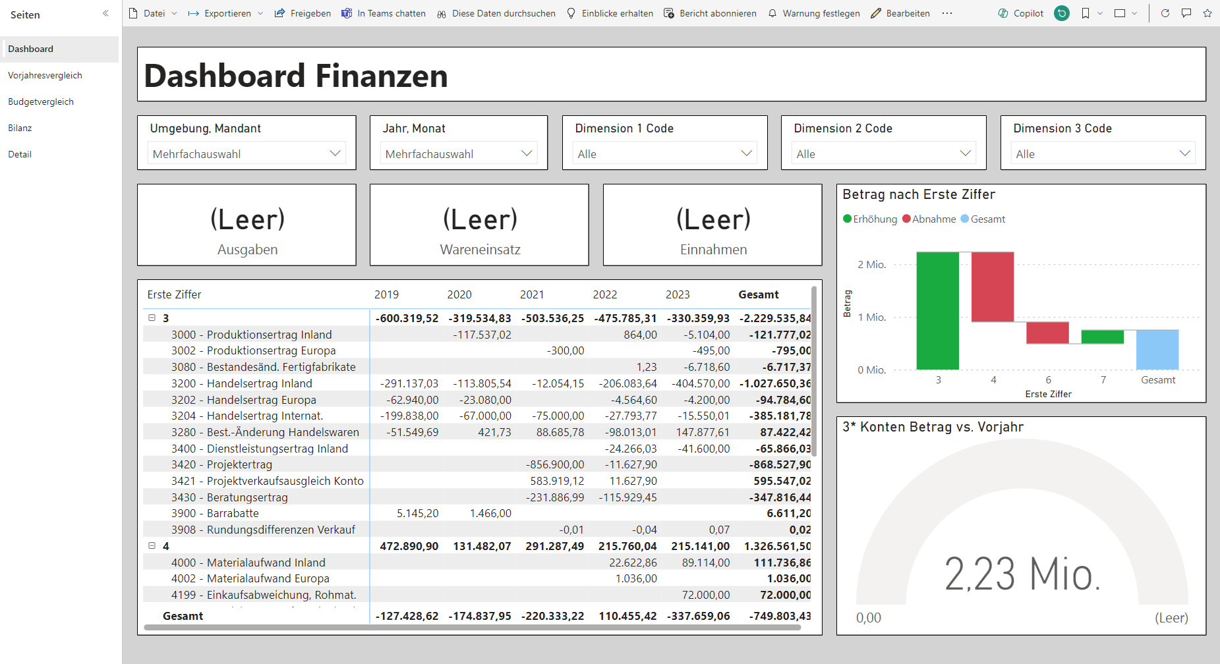Open the Bilanz page
Image resolution: width=1220 pixels, height=664 pixels.
20,128
